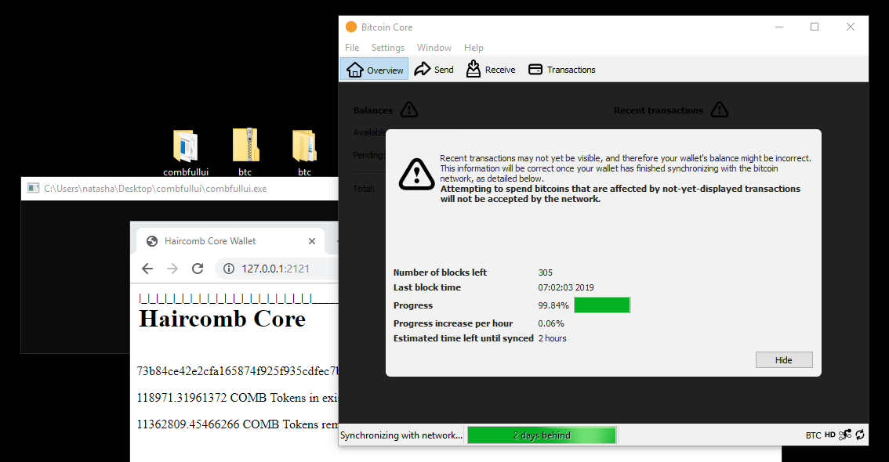Click 'Synchronizing with network...' status text

[401, 435]
